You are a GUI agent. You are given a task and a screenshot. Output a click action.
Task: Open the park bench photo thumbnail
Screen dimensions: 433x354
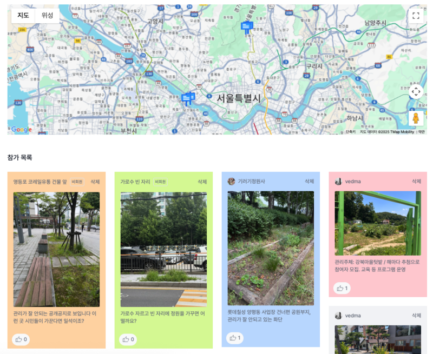pos(56,249)
